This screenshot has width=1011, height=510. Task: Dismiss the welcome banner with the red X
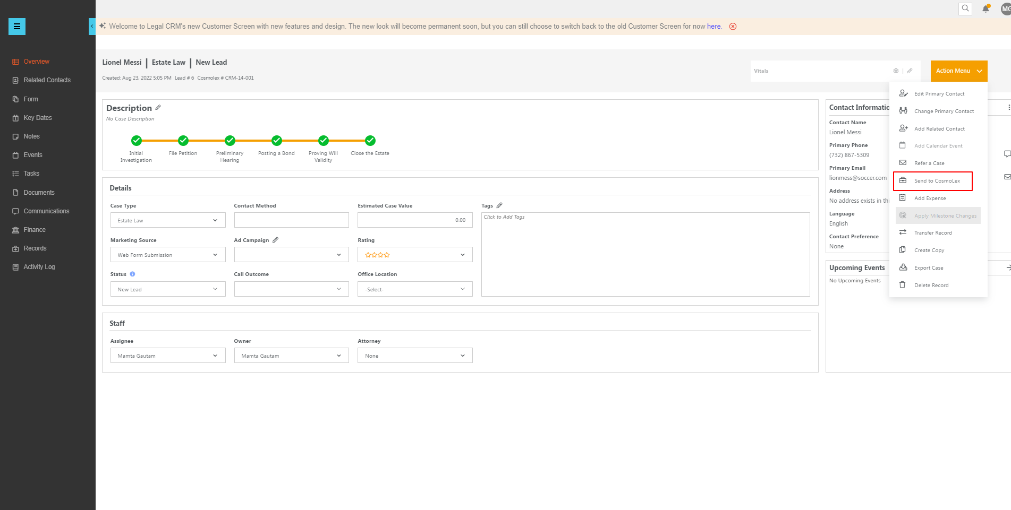pyautogui.click(x=733, y=27)
